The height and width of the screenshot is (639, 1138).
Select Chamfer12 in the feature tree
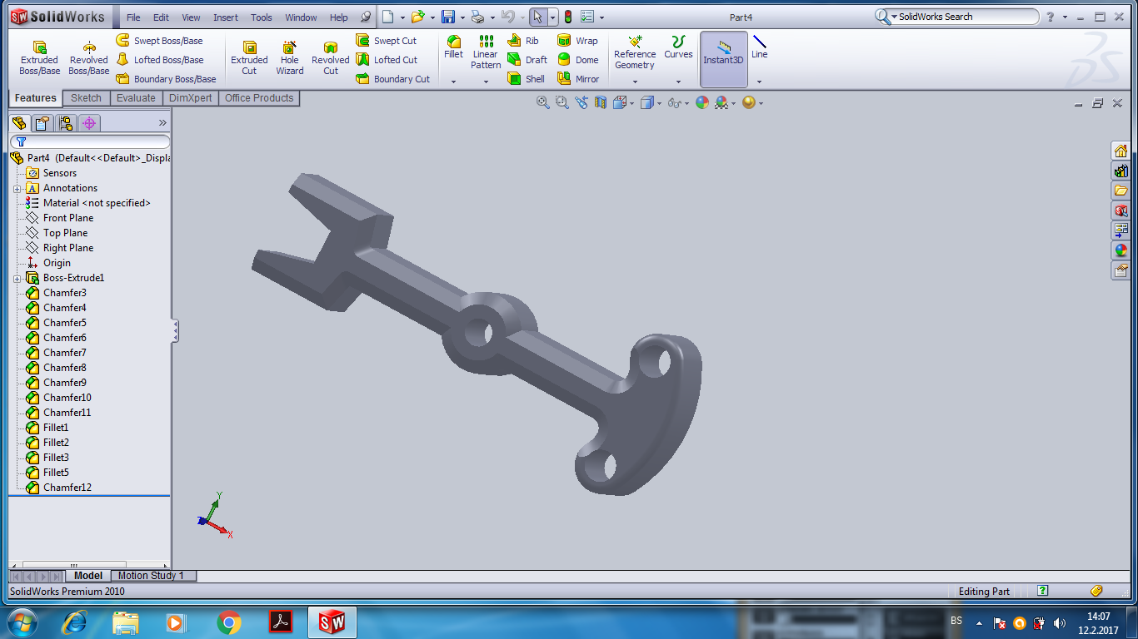click(x=67, y=488)
